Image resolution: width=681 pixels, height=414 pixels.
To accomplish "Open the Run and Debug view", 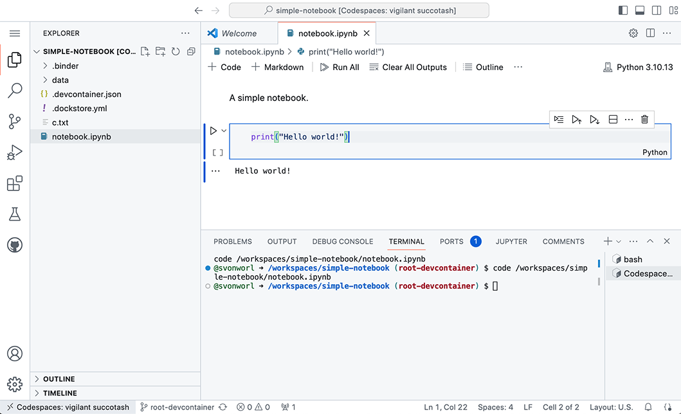I will coord(14,152).
